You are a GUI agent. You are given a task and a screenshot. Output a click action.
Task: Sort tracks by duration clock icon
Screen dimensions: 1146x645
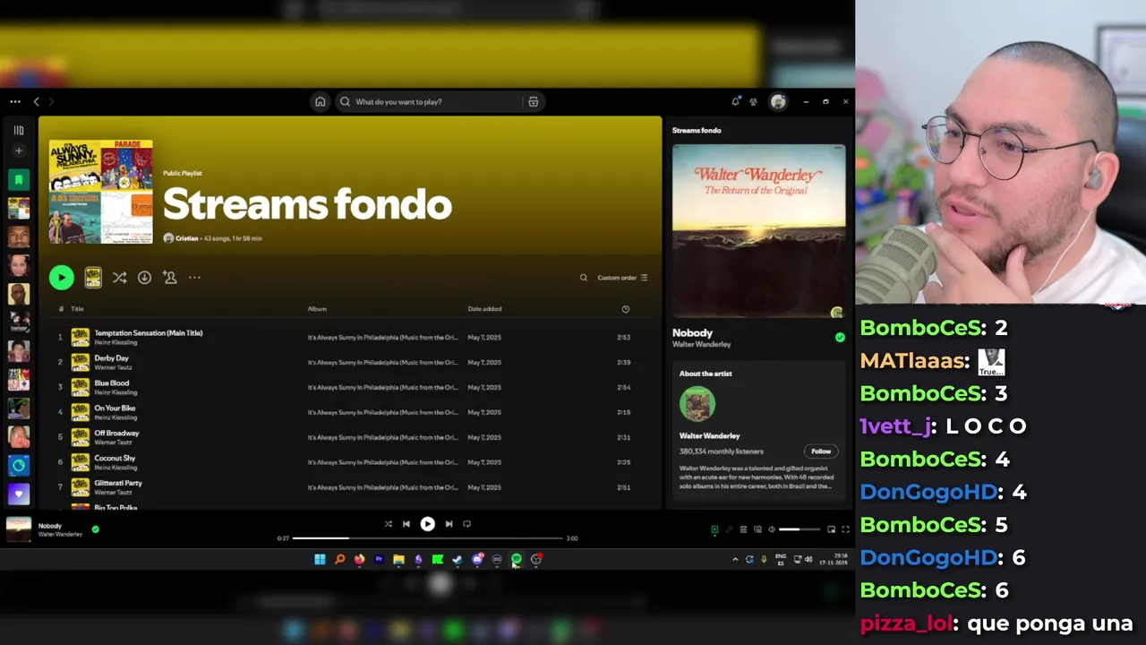click(x=626, y=309)
